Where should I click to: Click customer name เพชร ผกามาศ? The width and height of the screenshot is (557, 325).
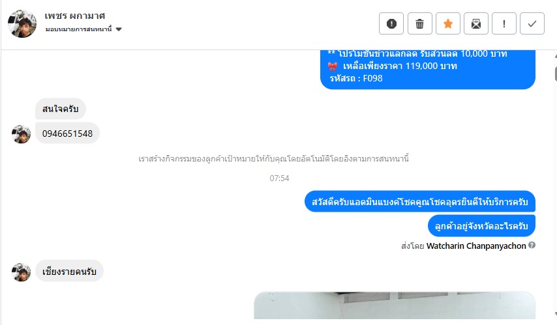pos(74,16)
